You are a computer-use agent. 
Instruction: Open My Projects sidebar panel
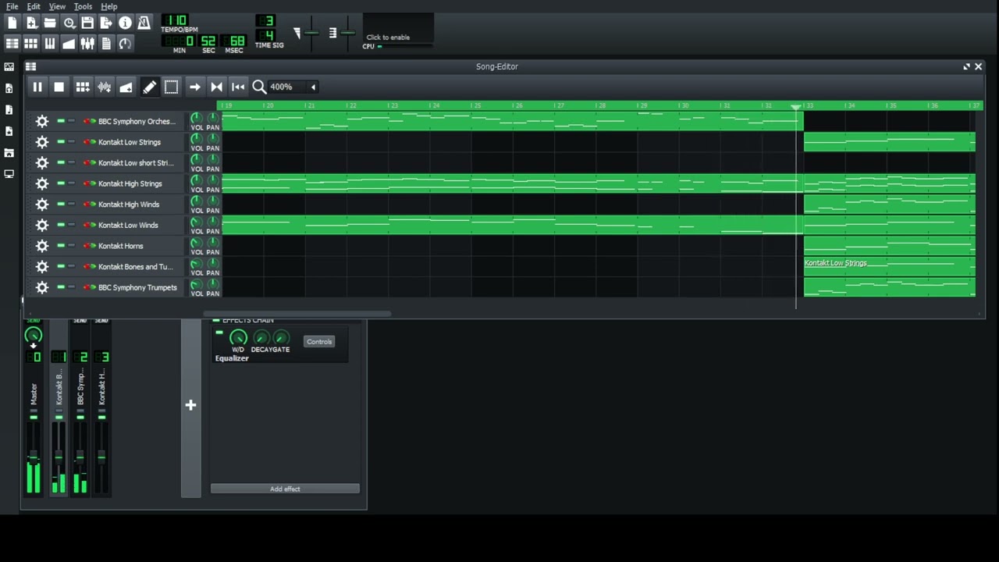[9, 89]
